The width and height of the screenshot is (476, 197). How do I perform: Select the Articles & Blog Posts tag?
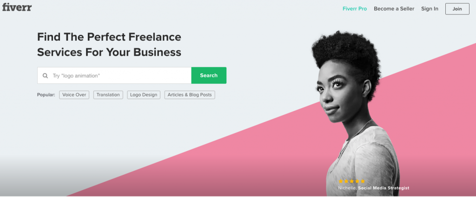coord(190,95)
